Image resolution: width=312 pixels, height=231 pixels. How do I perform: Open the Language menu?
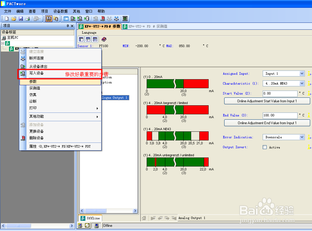pyautogui.click(x=89, y=33)
